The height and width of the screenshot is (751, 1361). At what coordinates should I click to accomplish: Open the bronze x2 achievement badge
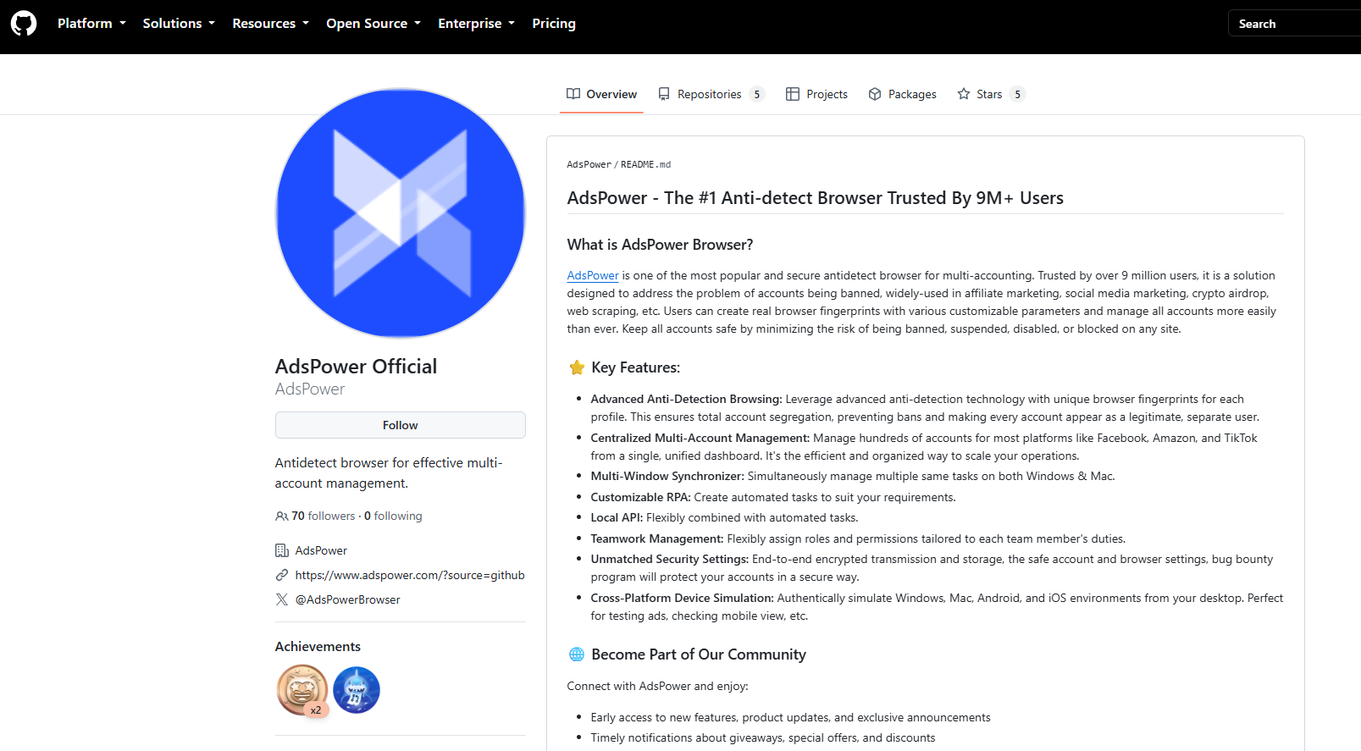click(302, 690)
